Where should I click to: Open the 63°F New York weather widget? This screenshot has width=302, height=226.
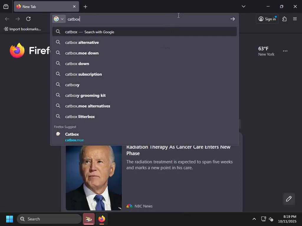(x=266, y=51)
